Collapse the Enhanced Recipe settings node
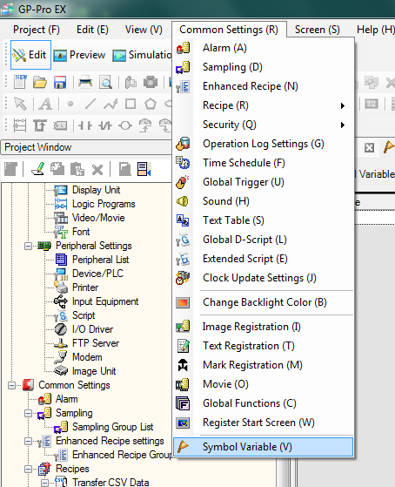The width and height of the screenshot is (395, 487). 28,442
